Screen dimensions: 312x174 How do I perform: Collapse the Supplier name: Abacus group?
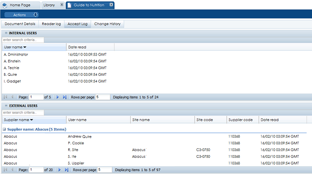point(4,129)
